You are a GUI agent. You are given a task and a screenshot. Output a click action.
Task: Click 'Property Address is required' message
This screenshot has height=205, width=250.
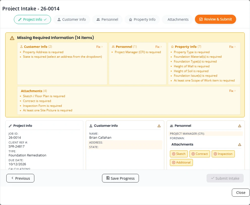coord(43,52)
